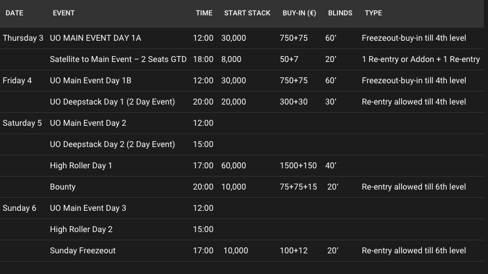Open High Roller Day 1 event
The image size is (488, 274).
[81, 165]
